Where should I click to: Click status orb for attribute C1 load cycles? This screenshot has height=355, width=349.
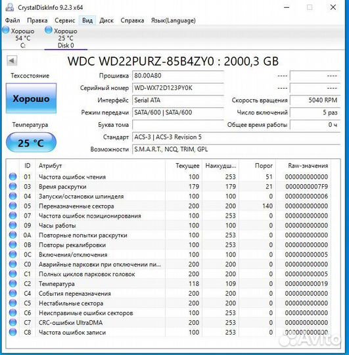point(13,274)
